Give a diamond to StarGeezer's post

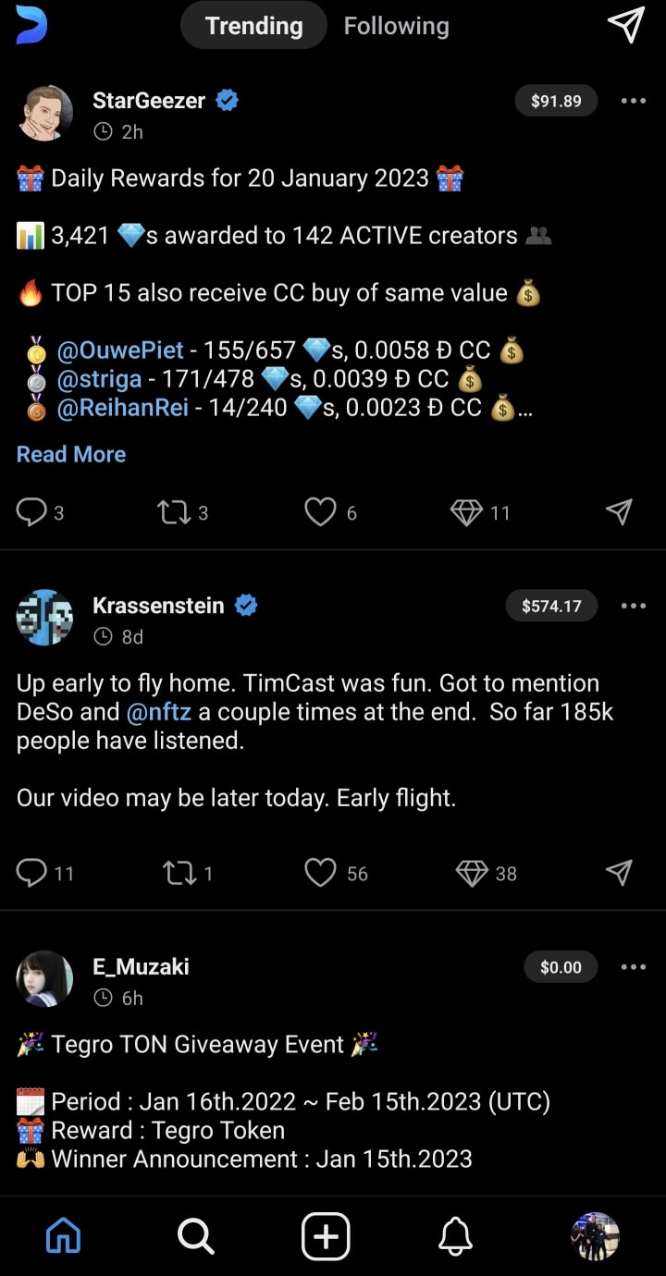click(467, 512)
